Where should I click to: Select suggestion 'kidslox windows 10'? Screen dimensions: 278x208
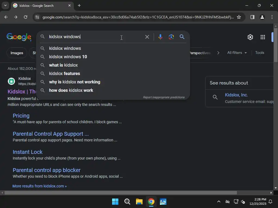[113, 57]
